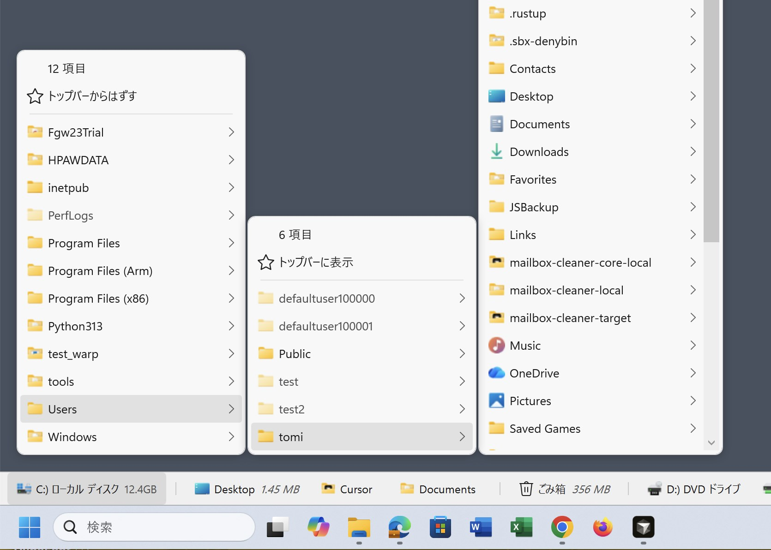Image resolution: width=771 pixels, height=550 pixels.
Task: Click the mailbox-cleaner-core-local folder icon
Action: tap(496, 262)
